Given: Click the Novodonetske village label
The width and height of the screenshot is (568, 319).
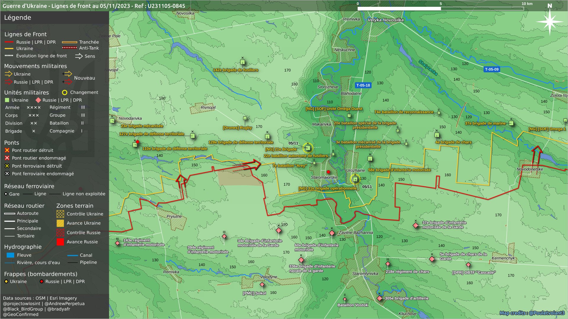Looking at the screenshot, I should pos(530,169).
